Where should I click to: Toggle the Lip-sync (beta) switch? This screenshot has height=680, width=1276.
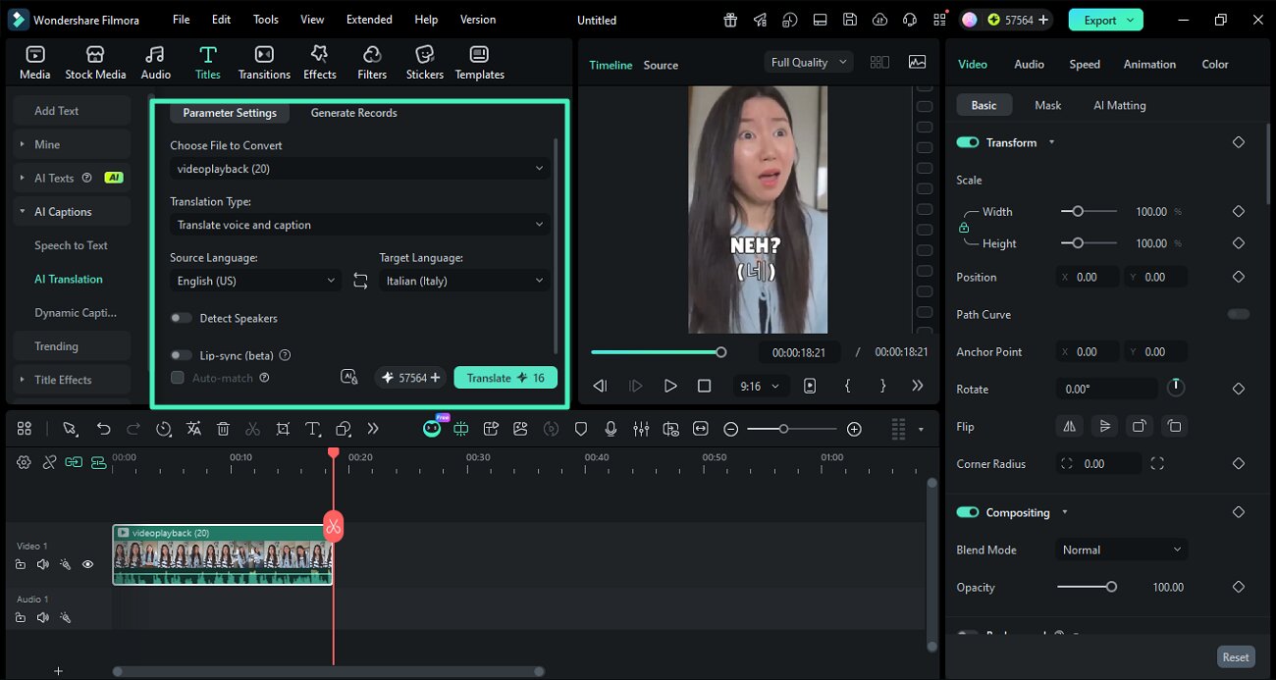[x=181, y=355]
